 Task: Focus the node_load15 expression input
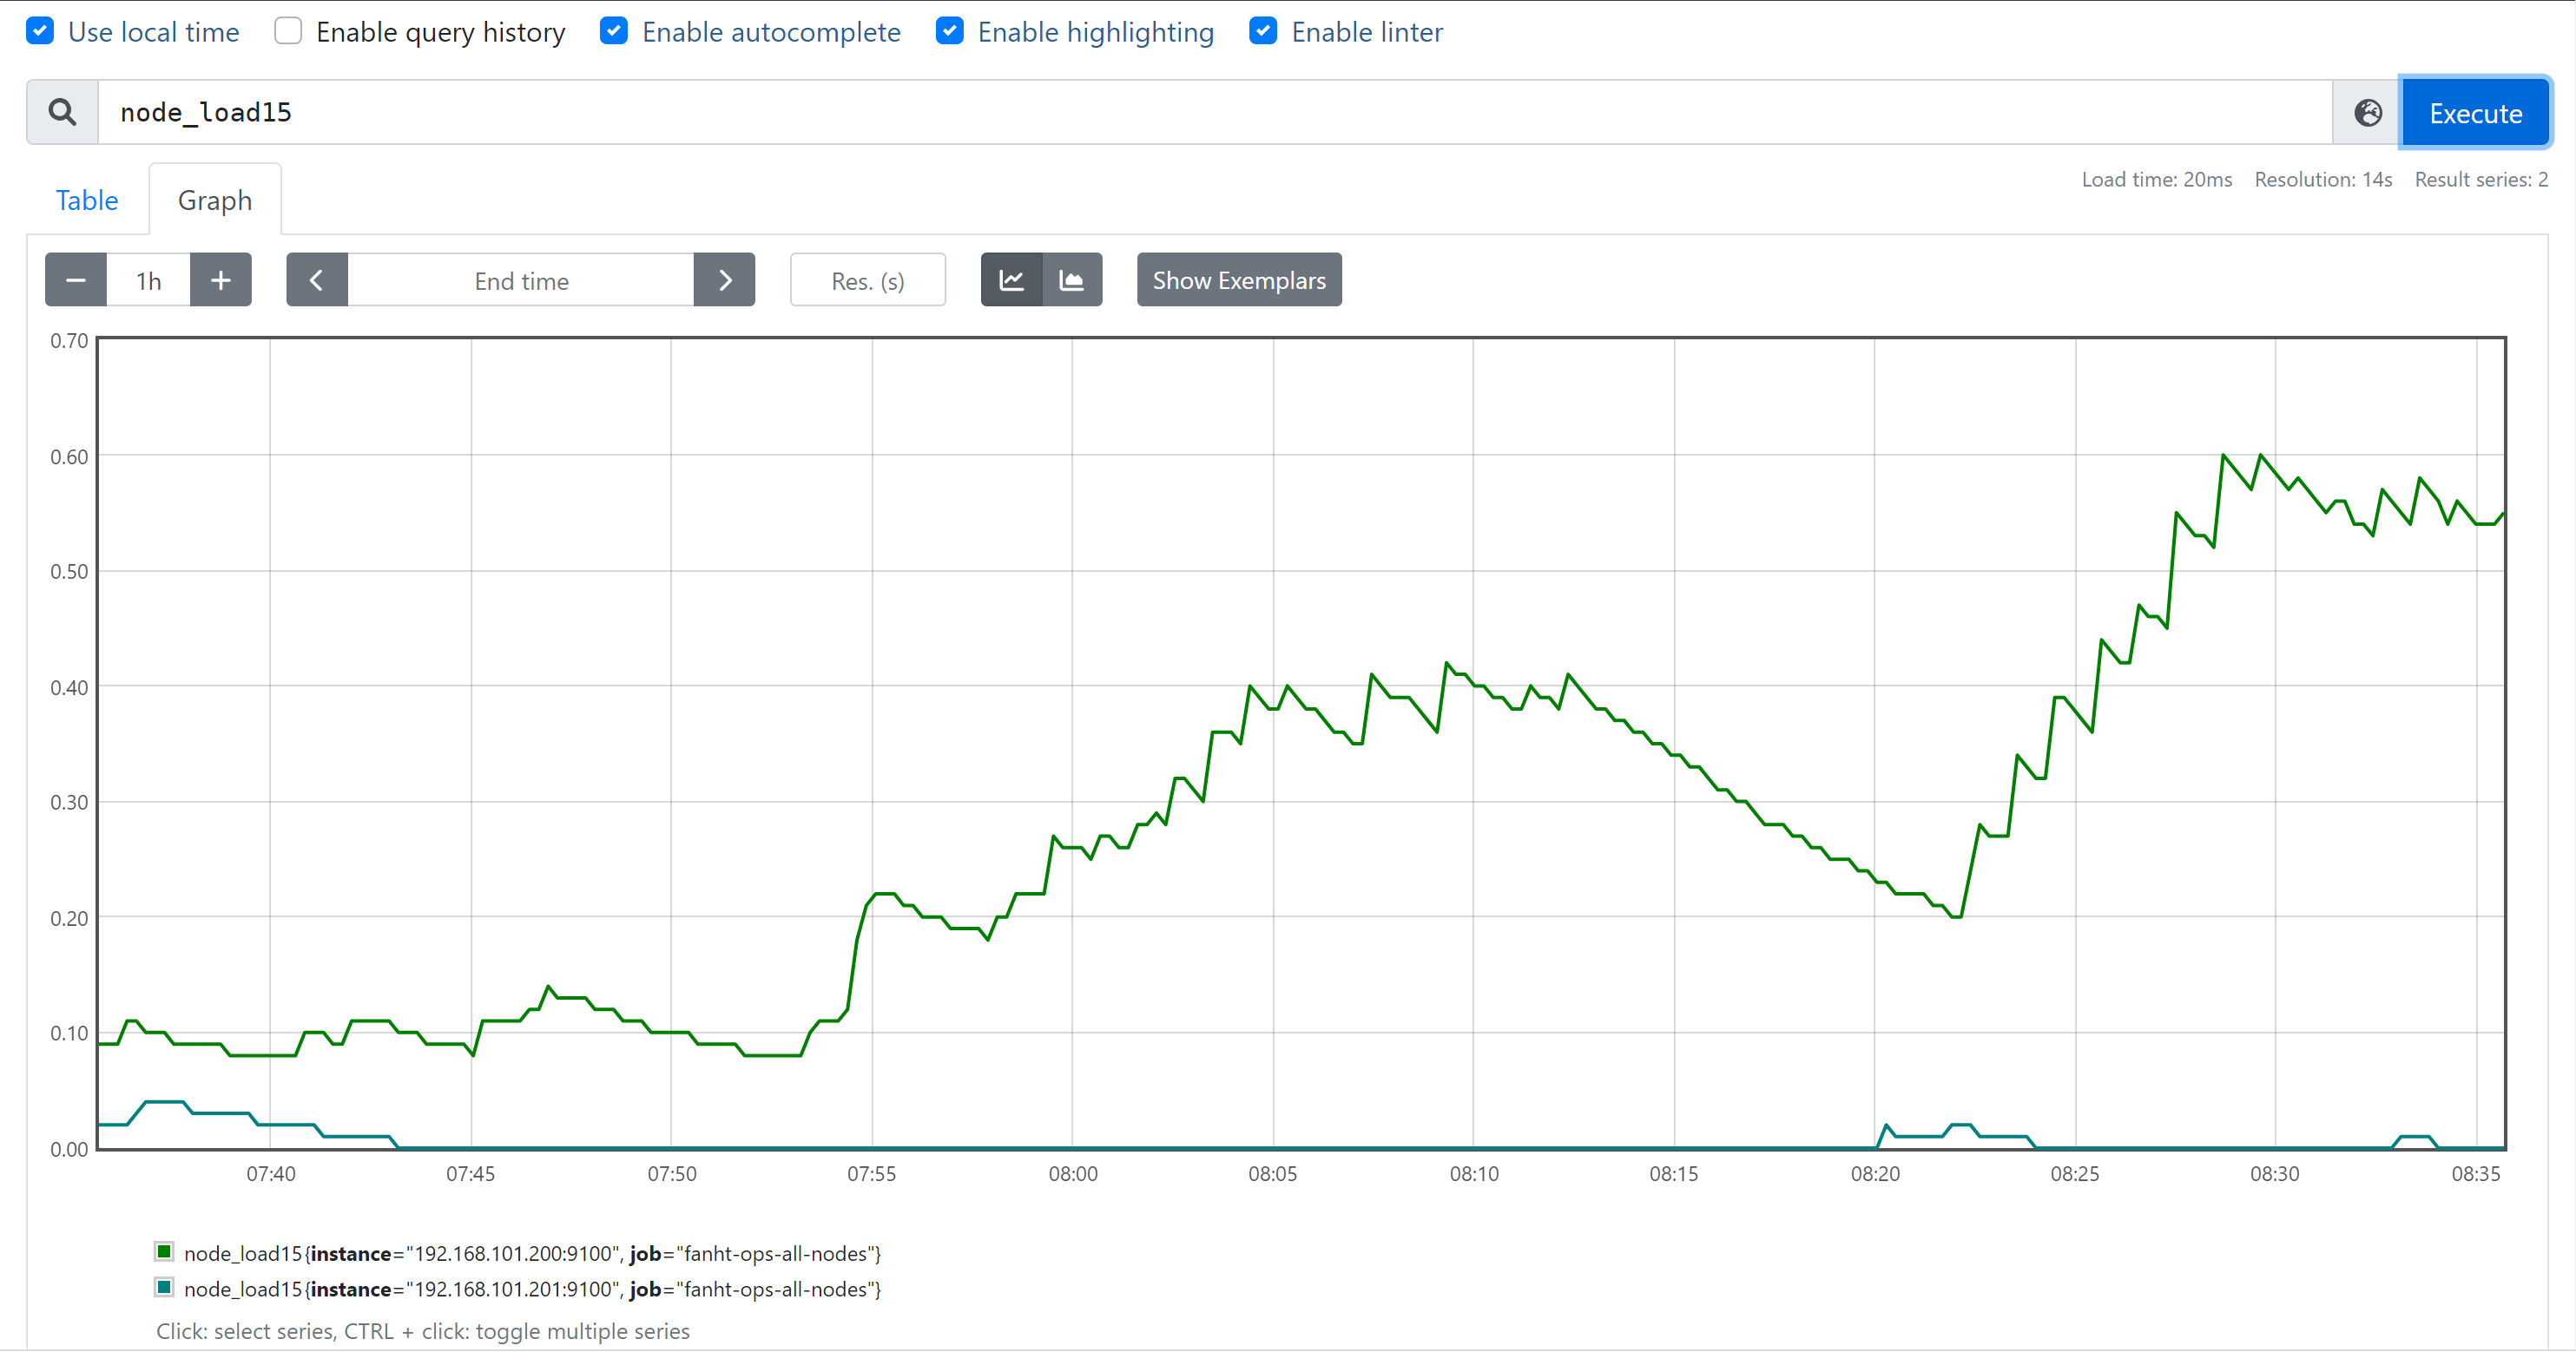pos(1215,112)
